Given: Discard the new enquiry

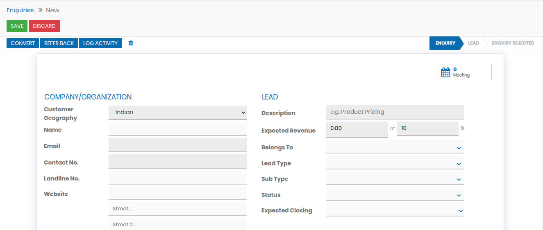Looking at the screenshot, I should [44, 26].
